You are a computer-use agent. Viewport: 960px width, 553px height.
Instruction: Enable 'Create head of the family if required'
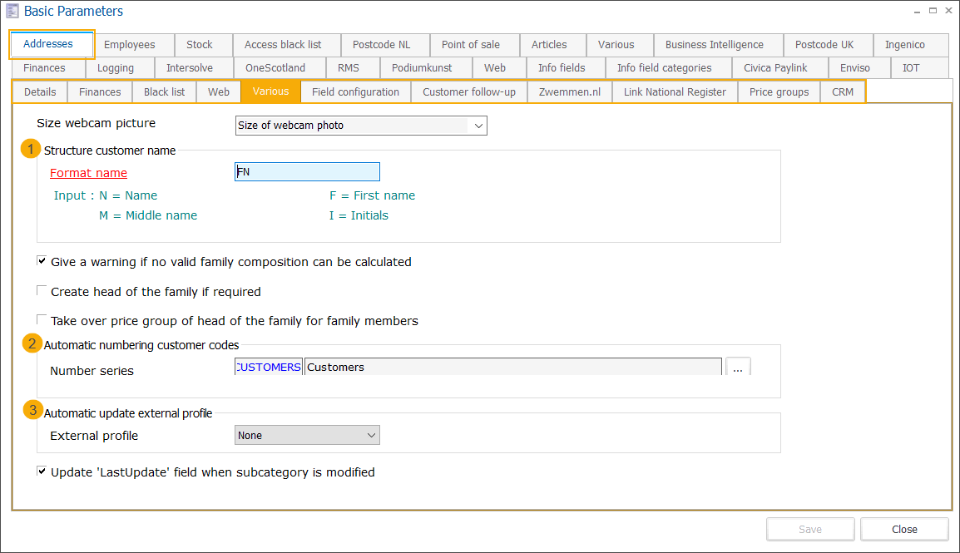(42, 290)
